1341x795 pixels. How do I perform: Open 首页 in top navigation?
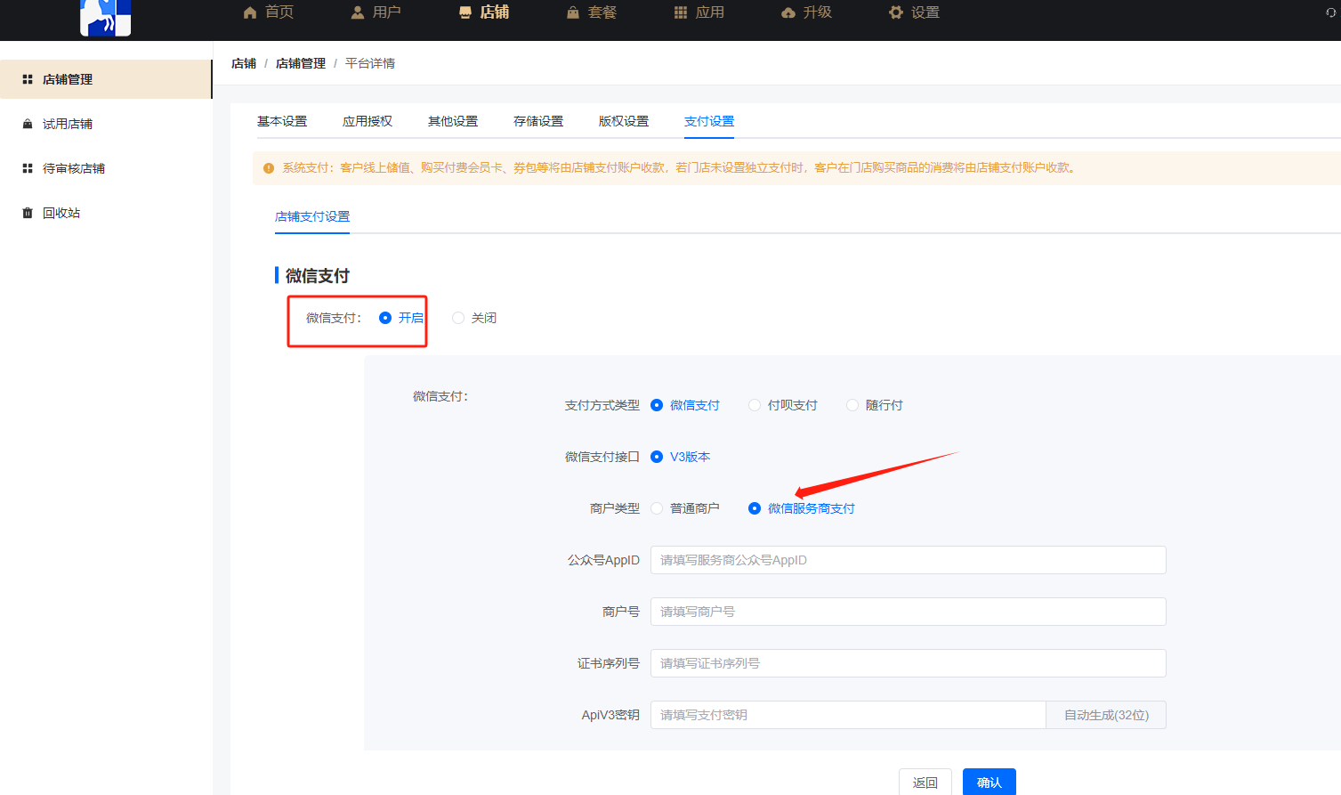(x=279, y=12)
